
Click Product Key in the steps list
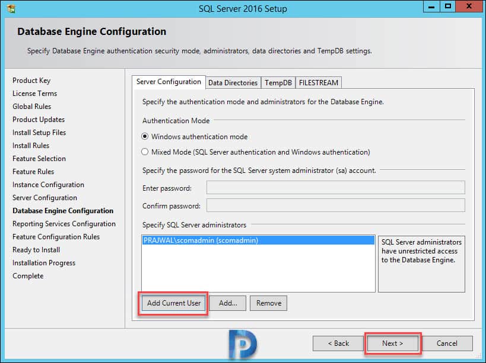tap(31, 81)
